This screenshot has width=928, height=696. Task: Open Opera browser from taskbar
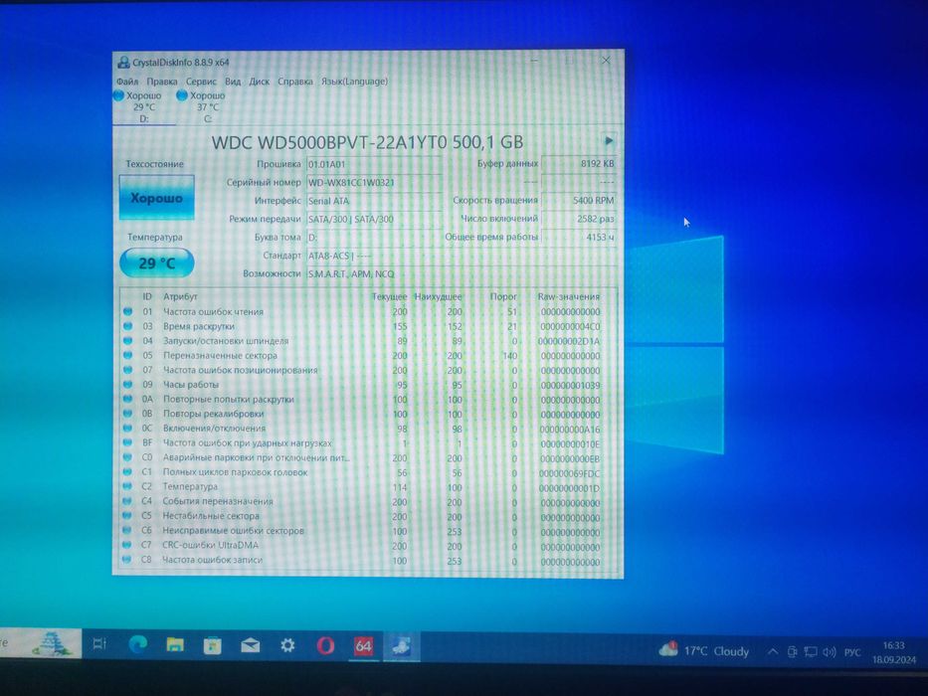point(325,645)
